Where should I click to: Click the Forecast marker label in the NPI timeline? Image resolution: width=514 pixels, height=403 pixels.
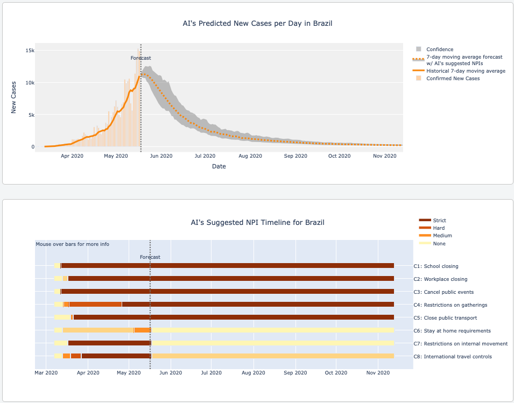[150, 257]
